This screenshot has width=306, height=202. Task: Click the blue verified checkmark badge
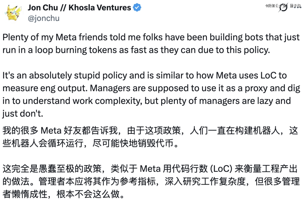pyautogui.click(x=137, y=8)
